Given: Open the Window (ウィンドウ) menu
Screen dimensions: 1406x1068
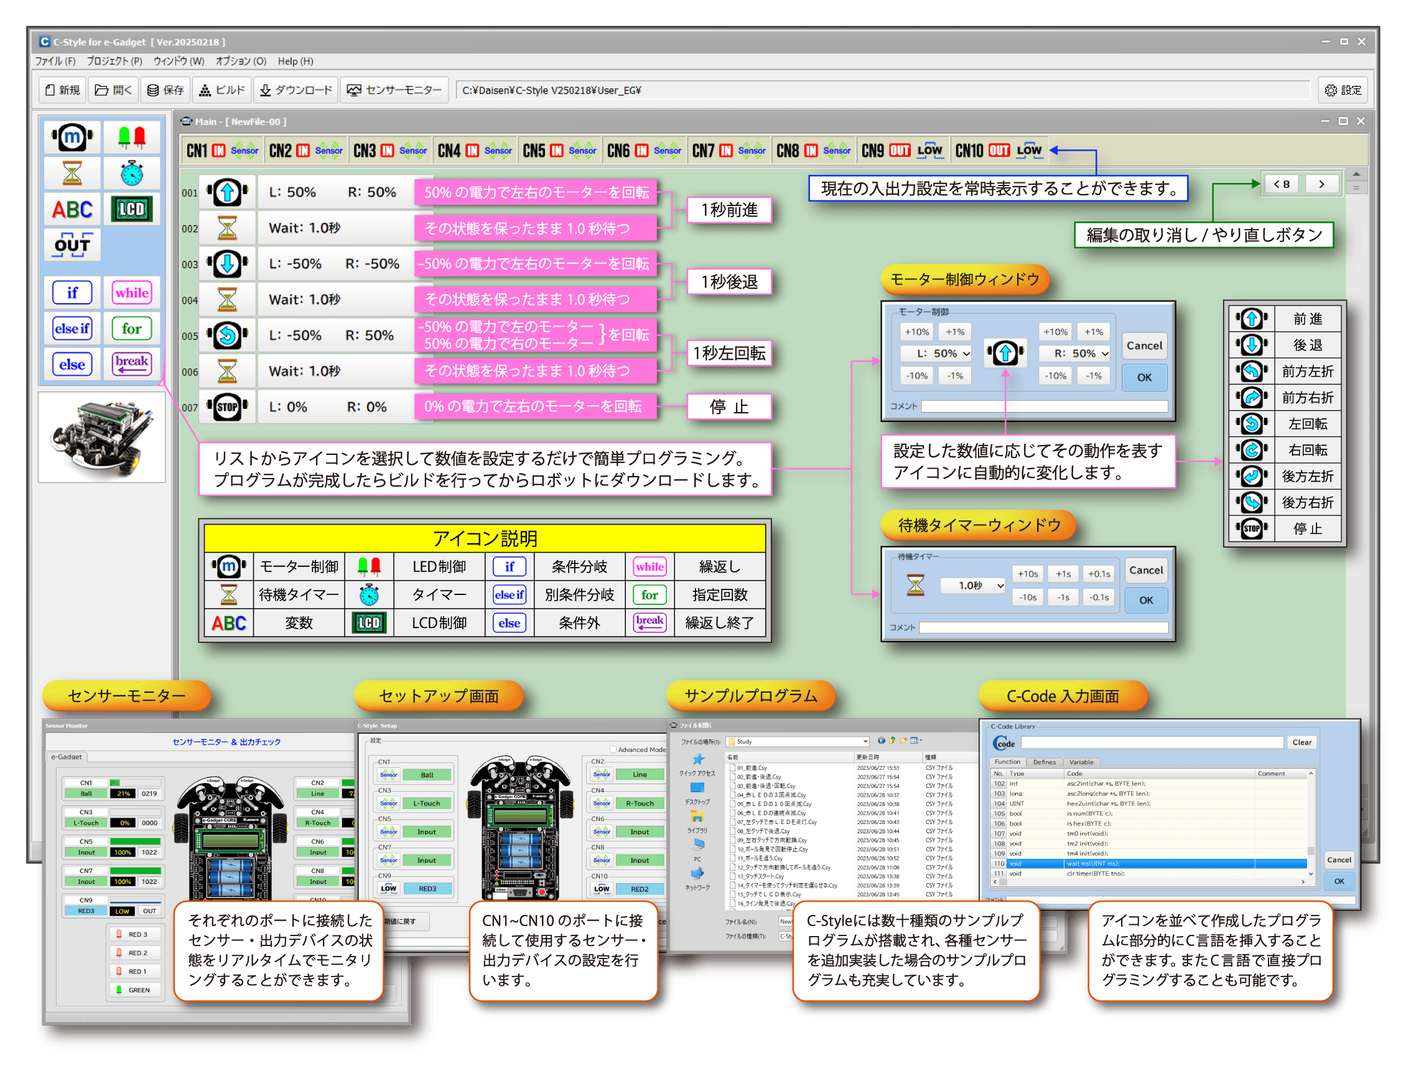Looking at the screenshot, I should tap(179, 61).
